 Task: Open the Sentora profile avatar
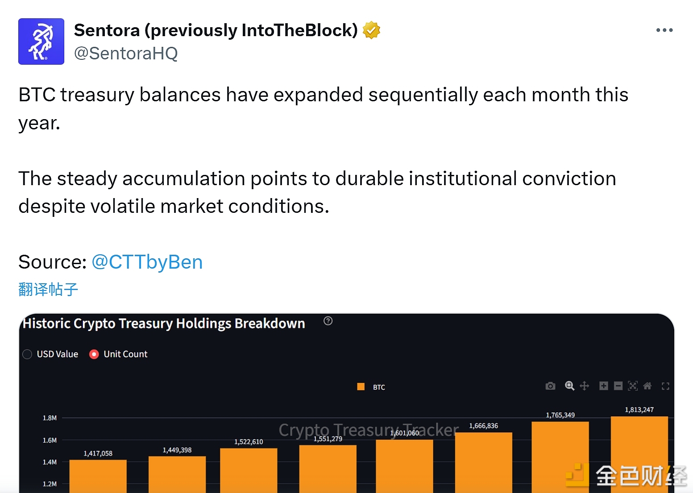coord(41,41)
